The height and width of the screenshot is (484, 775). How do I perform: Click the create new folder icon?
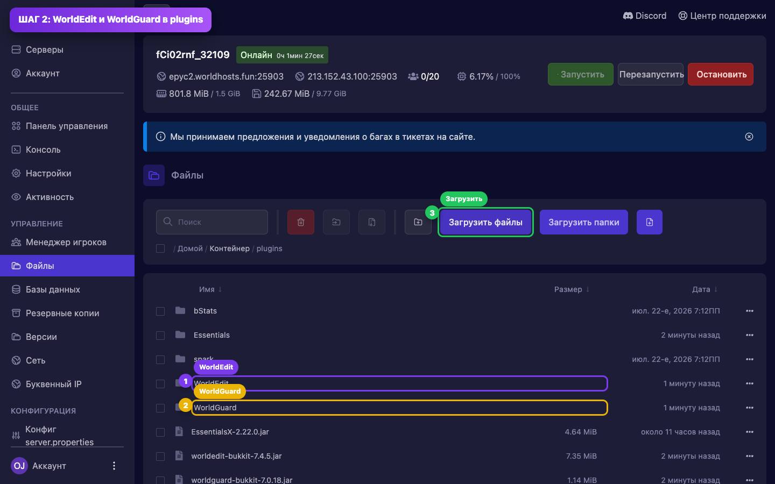pos(418,222)
